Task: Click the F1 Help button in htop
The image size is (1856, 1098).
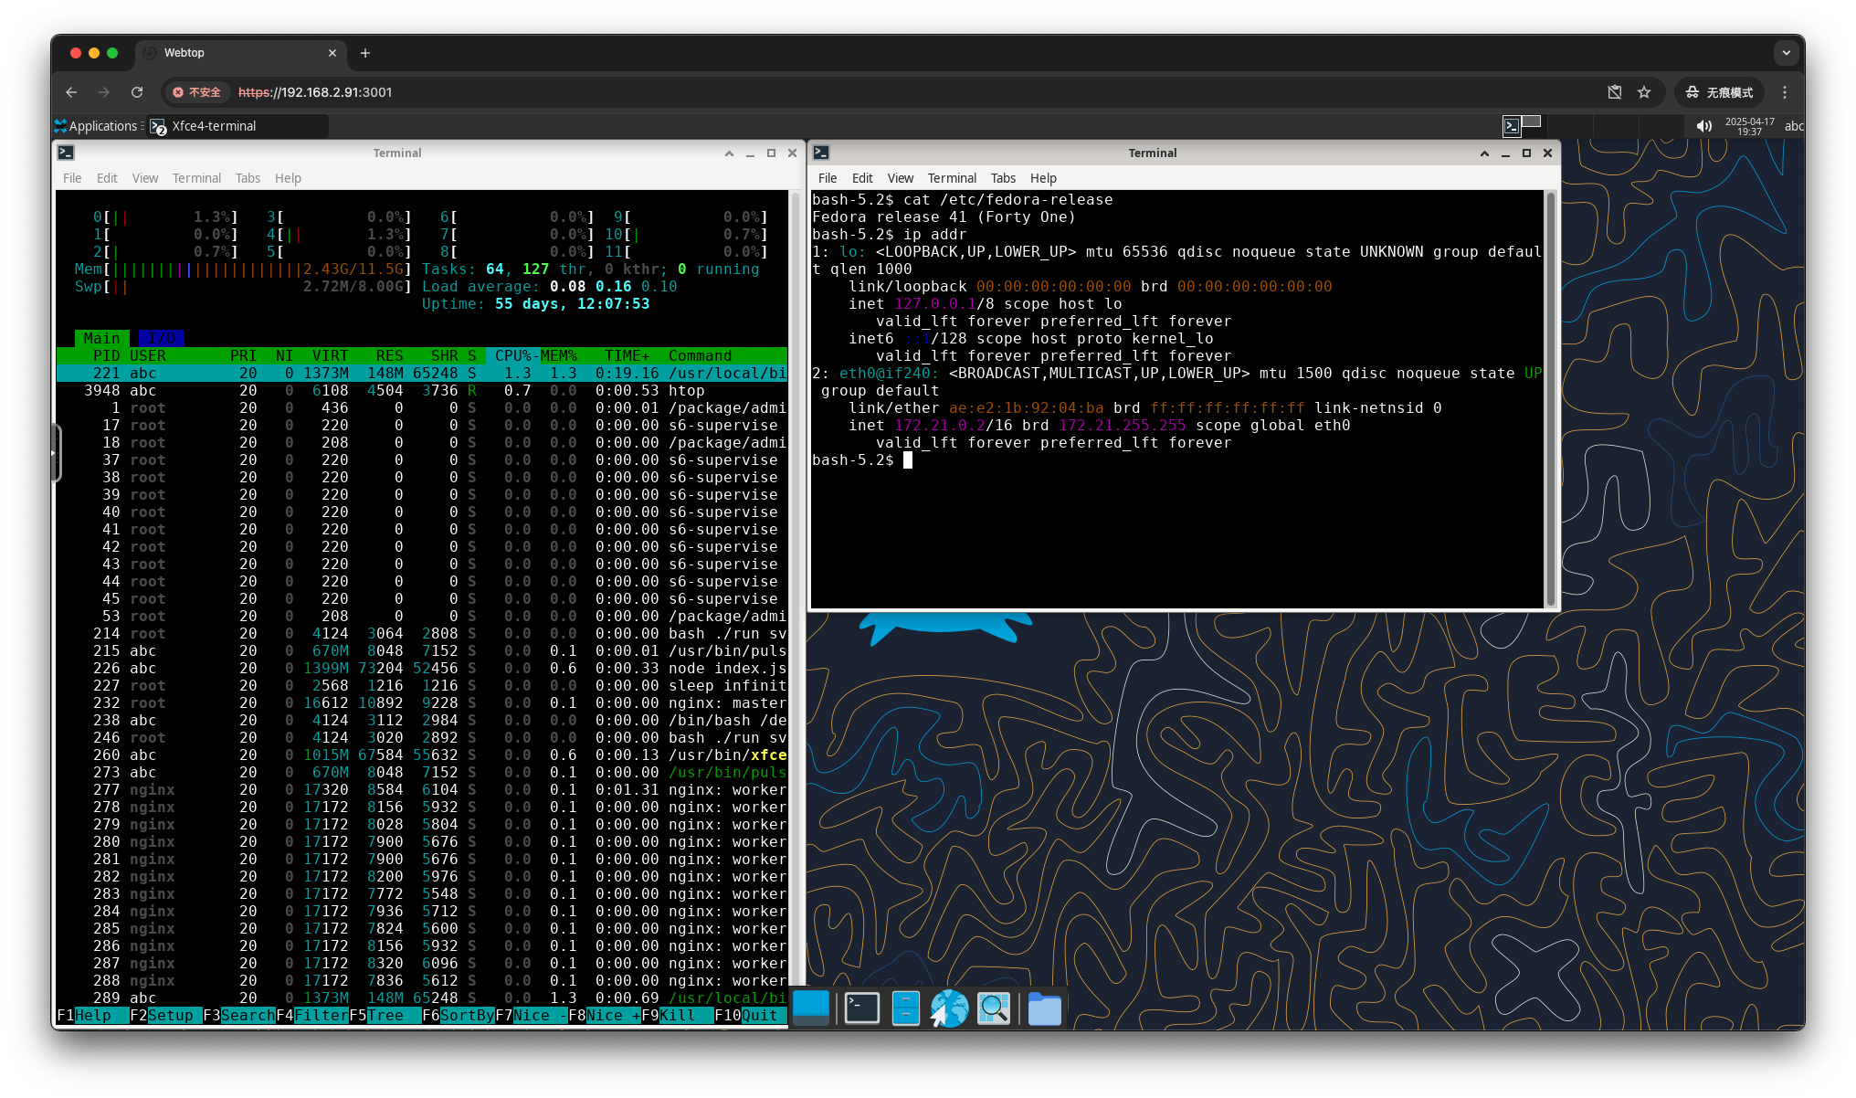Action: pyautogui.click(x=92, y=1015)
